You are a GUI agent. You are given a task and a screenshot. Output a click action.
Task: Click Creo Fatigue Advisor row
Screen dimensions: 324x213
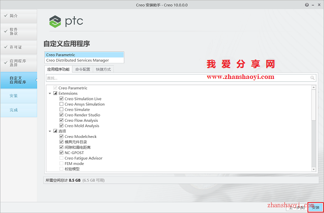point(83,158)
